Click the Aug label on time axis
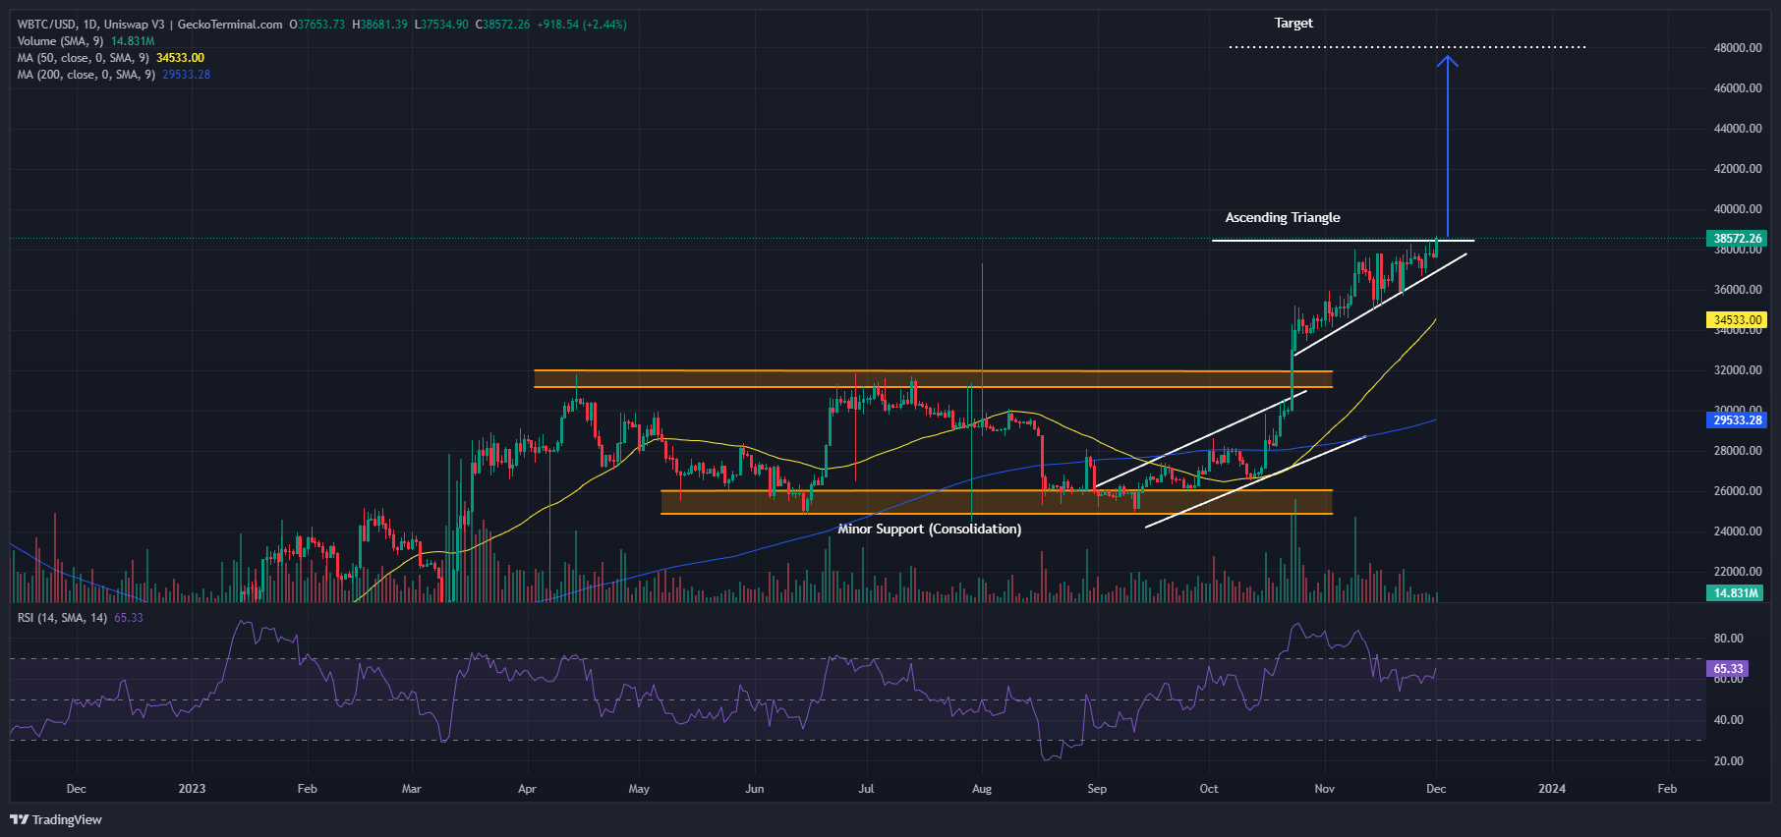The width and height of the screenshot is (1781, 837). tap(981, 789)
